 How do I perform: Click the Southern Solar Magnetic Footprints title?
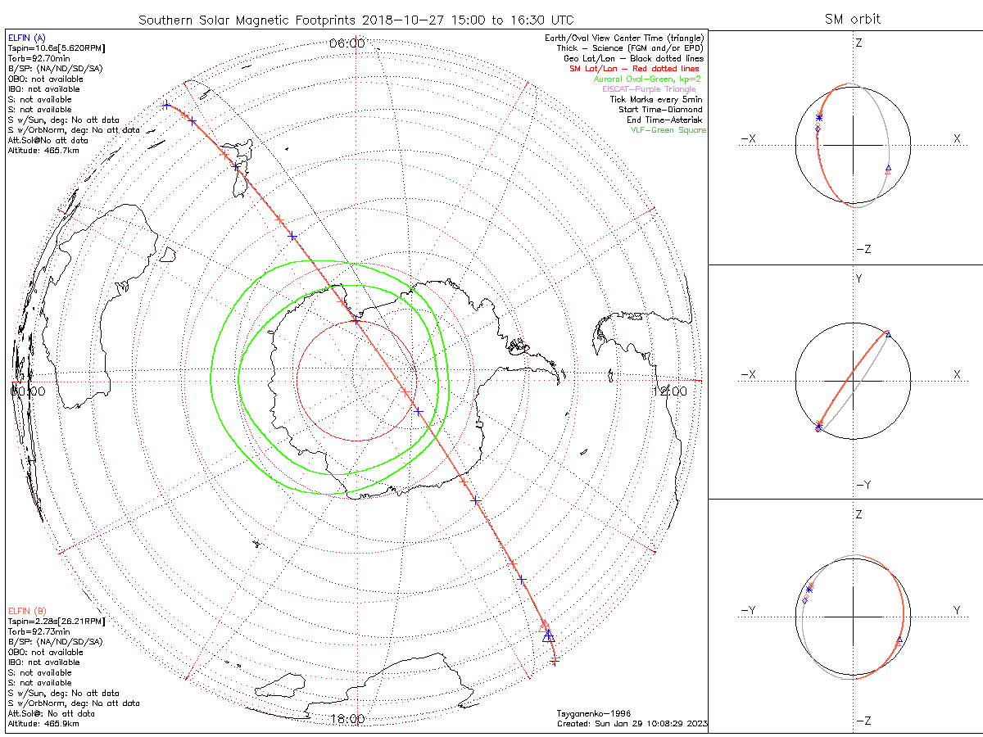356,19
